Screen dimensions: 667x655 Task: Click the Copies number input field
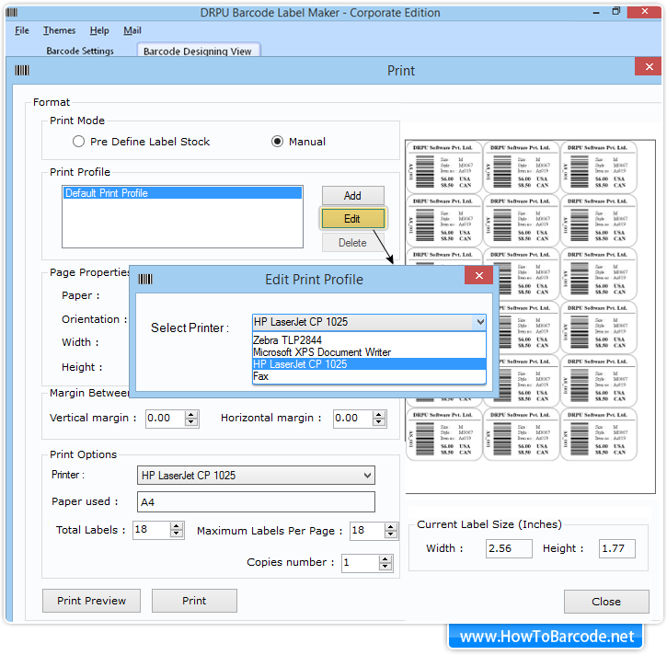pyautogui.click(x=361, y=563)
